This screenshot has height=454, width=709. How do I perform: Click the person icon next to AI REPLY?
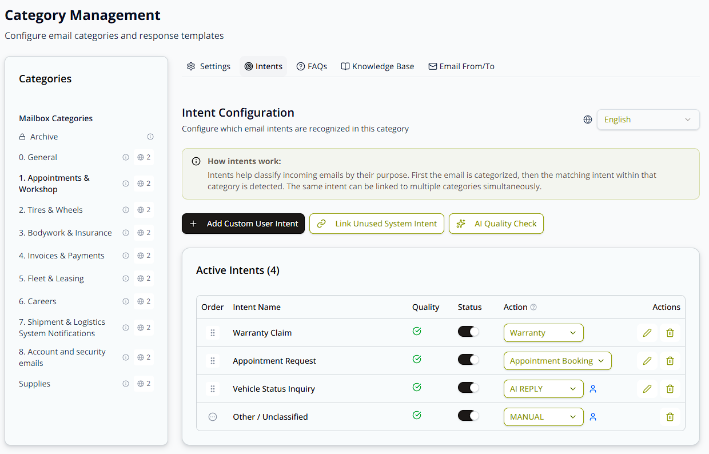coord(593,389)
